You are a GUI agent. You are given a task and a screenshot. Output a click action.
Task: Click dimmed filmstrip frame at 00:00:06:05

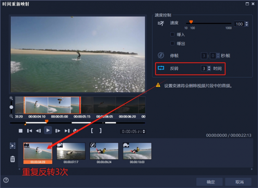104,105
